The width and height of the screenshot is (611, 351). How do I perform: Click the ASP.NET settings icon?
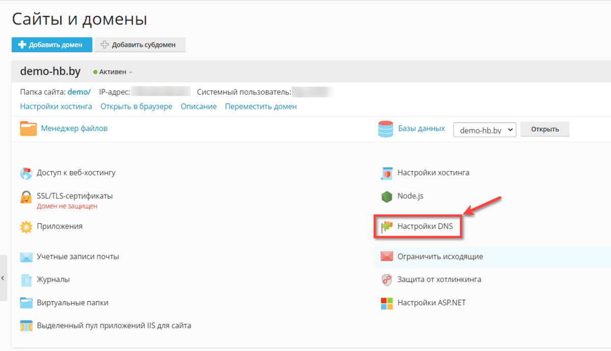(387, 303)
